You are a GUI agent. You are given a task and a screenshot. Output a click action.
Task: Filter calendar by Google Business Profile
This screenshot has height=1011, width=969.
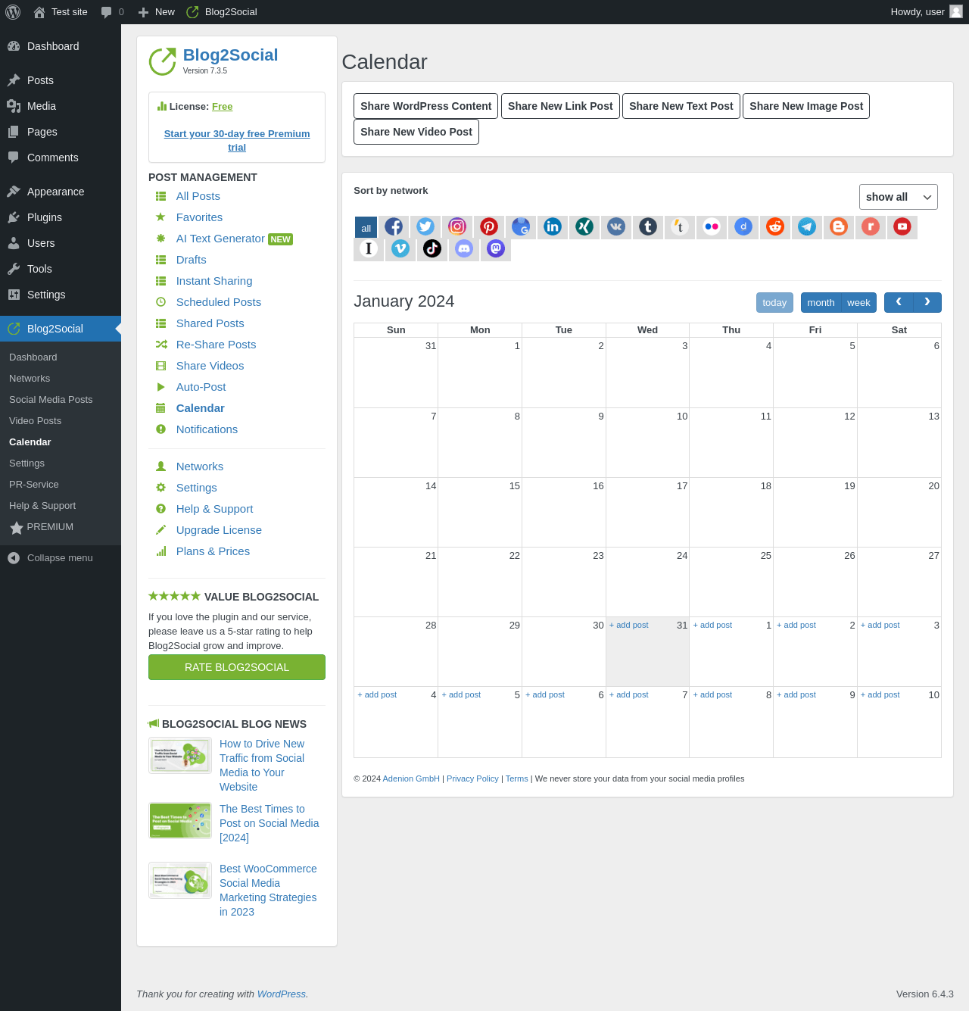click(x=521, y=226)
